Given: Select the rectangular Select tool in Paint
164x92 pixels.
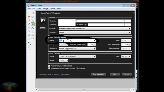Looking at the screenshot, I should [x=33, y=13].
